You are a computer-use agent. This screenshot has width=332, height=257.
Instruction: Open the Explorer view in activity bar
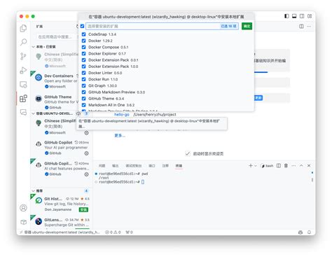[x=23, y=28]
